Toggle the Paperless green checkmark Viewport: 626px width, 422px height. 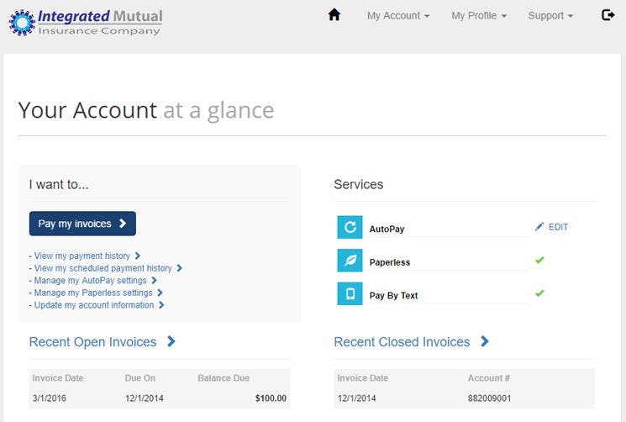539,261
